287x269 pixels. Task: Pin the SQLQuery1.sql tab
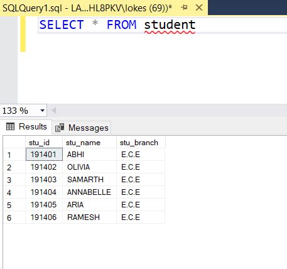[184, 8]
